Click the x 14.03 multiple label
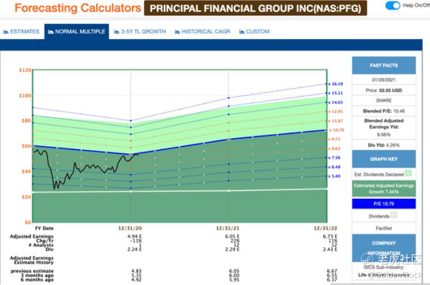The height and width of the screenshot is (285, 430). coord(335,102)
